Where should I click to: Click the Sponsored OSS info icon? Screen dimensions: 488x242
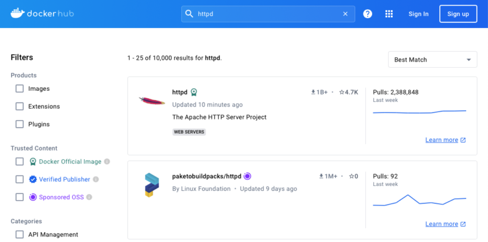coord(89,197)
